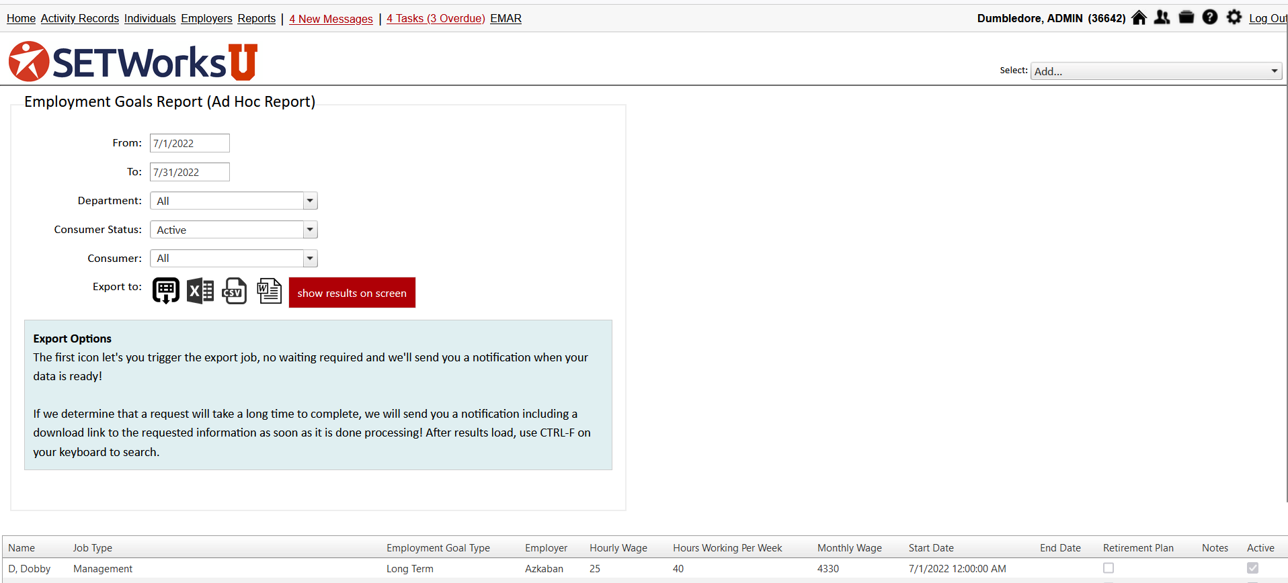Click the Notes column header

[x=1215, y=548]
